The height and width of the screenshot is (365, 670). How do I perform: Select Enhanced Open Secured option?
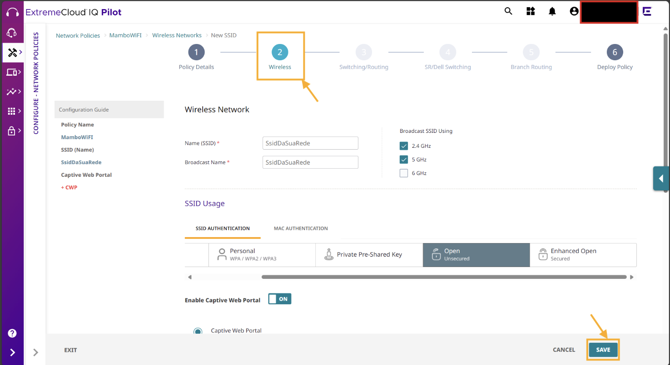[x=583, y=255]
